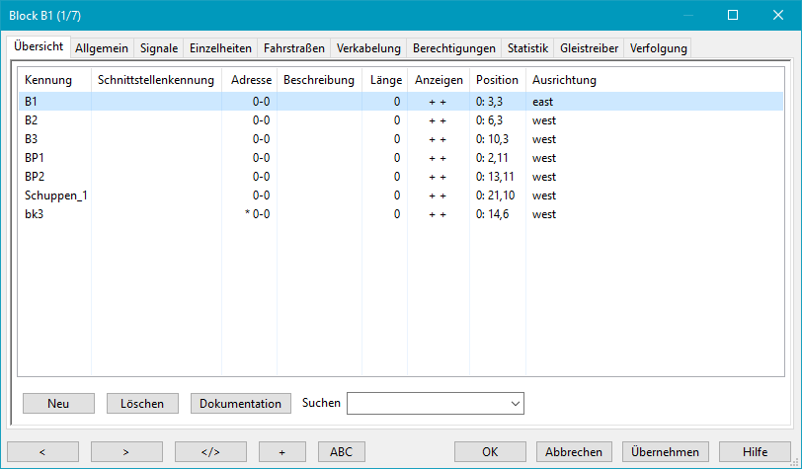
Task: Open Dokumentation via its button
Action: pos(241,403)
